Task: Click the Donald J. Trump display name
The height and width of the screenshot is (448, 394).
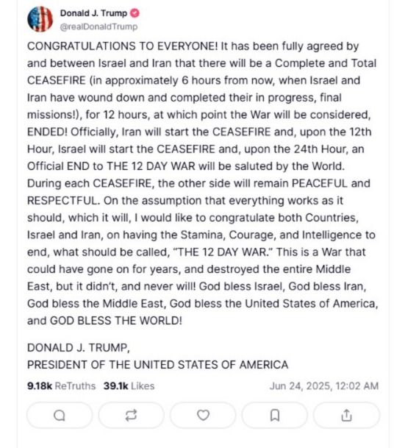Action: click(93, 13)
